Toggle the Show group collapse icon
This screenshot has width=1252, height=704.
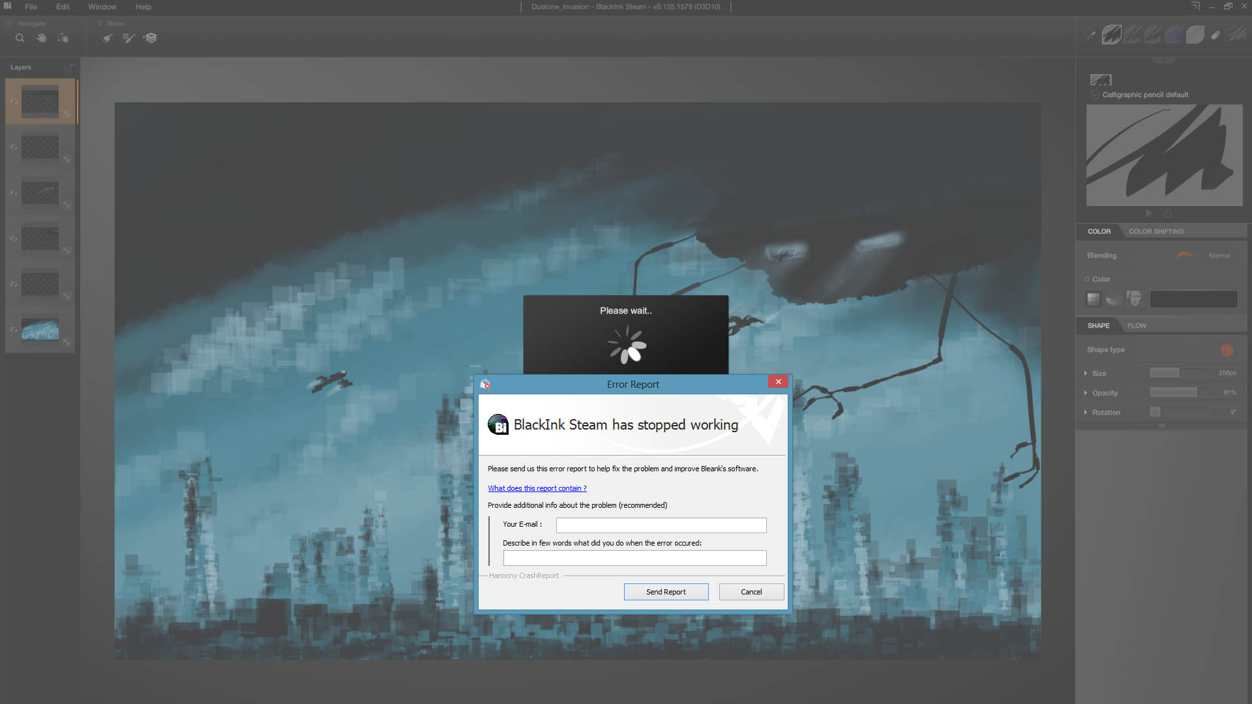click(x=100, y=23)
